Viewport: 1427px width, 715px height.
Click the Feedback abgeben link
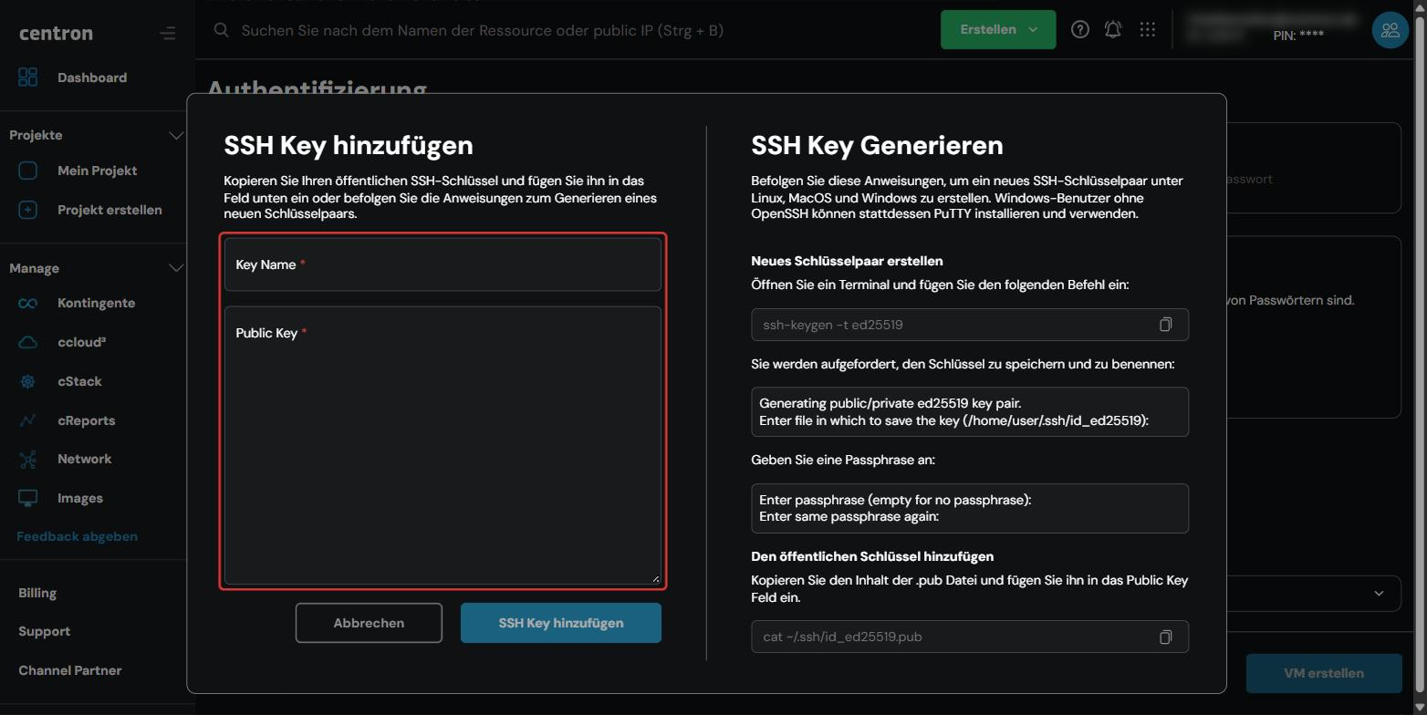click(77, 536)
